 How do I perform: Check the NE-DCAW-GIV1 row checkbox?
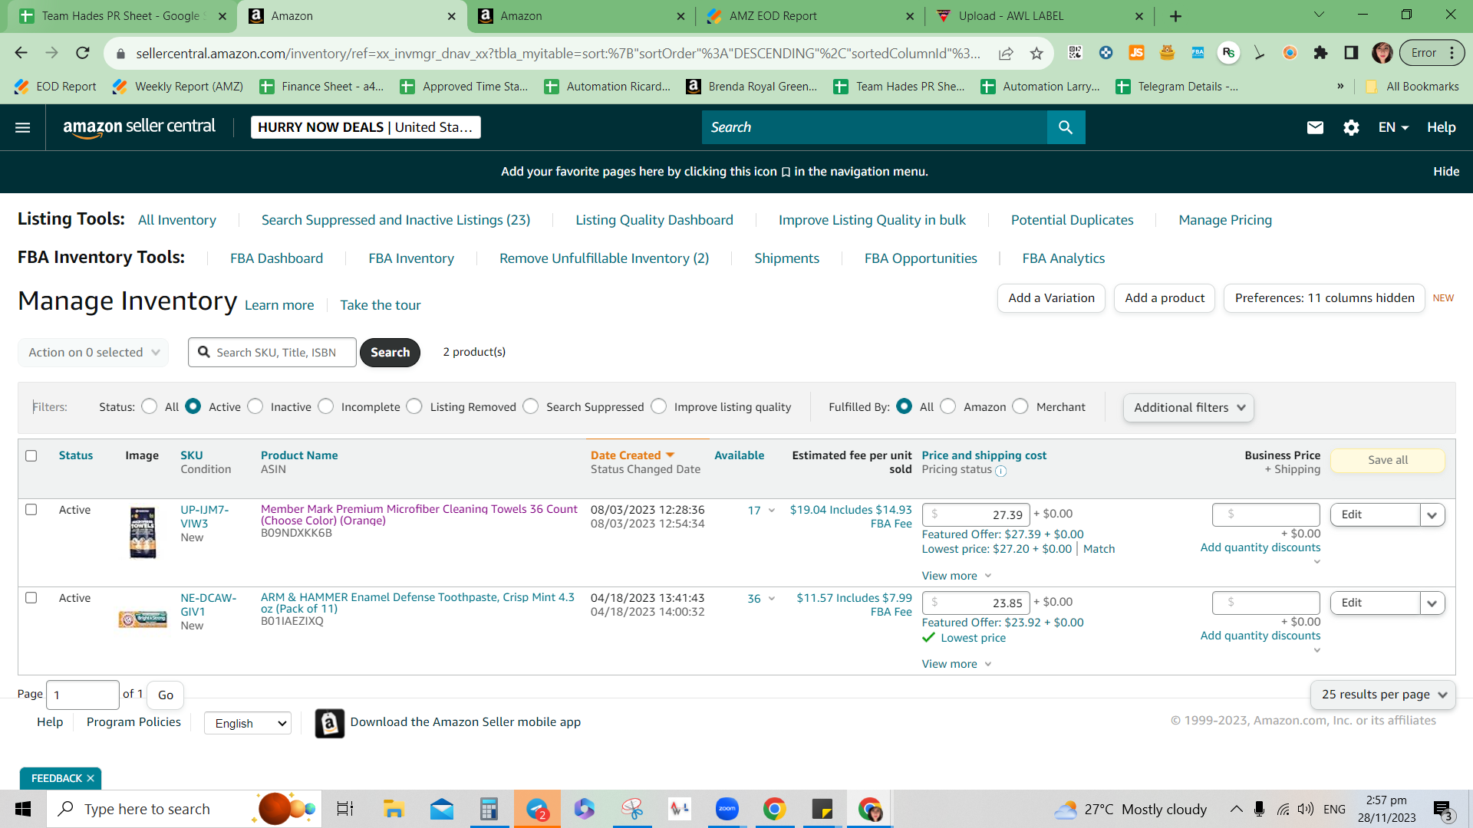[x=31, y=598]
